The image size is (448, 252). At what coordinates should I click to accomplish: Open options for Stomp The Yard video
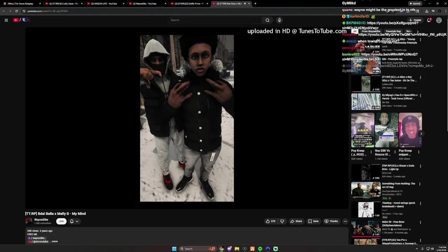point(420,40)
